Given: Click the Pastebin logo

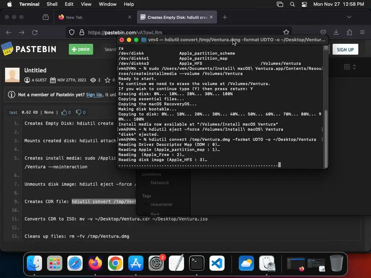Looking at the screenshot, I should pos(29,49).
